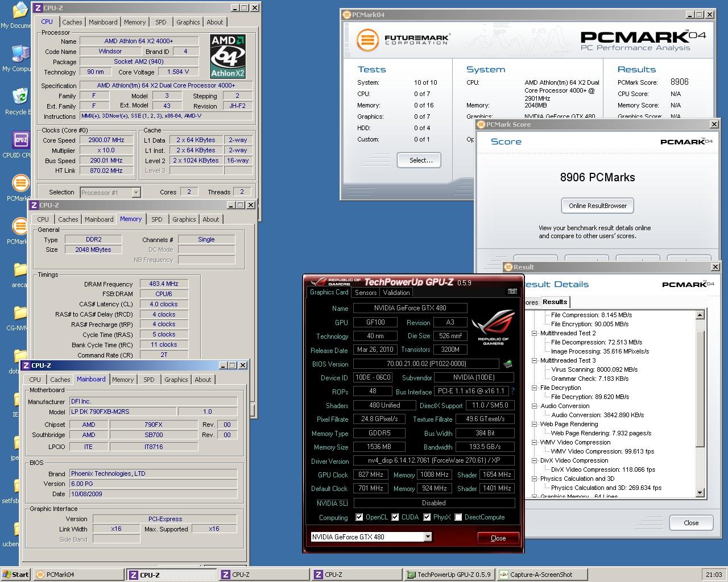Open SPD tab in CPU-Z Memory timings window
The width and height of the screenshot is (728, 582).
157,219
